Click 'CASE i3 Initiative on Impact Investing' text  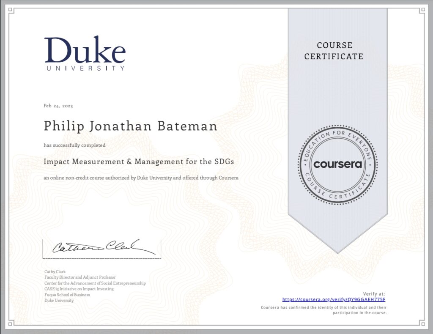tap(79, 289)
